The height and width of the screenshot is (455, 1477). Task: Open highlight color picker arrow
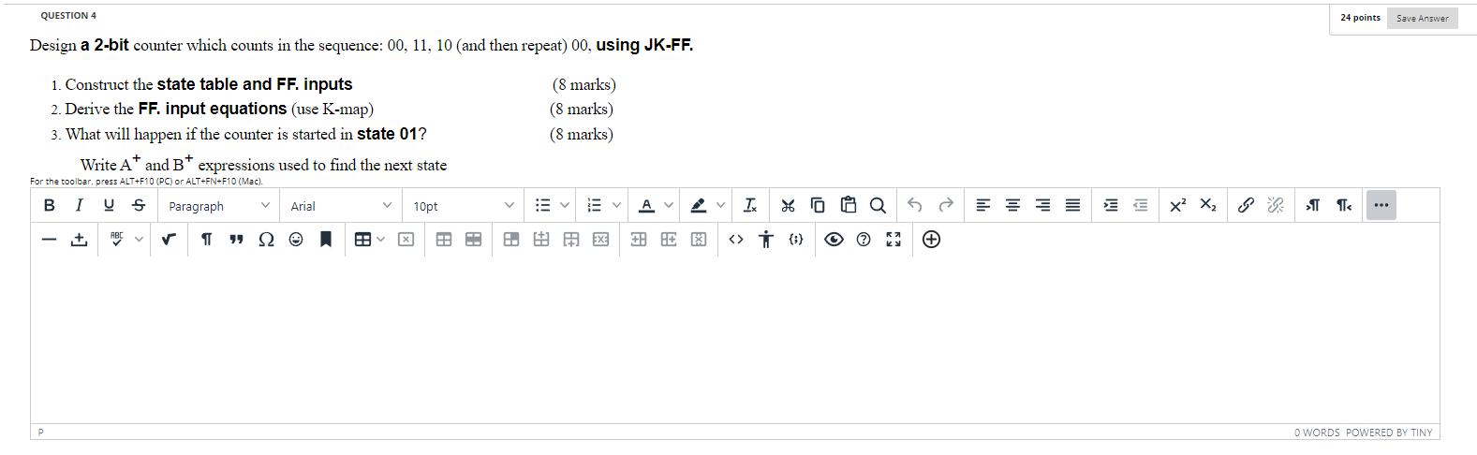720,205
